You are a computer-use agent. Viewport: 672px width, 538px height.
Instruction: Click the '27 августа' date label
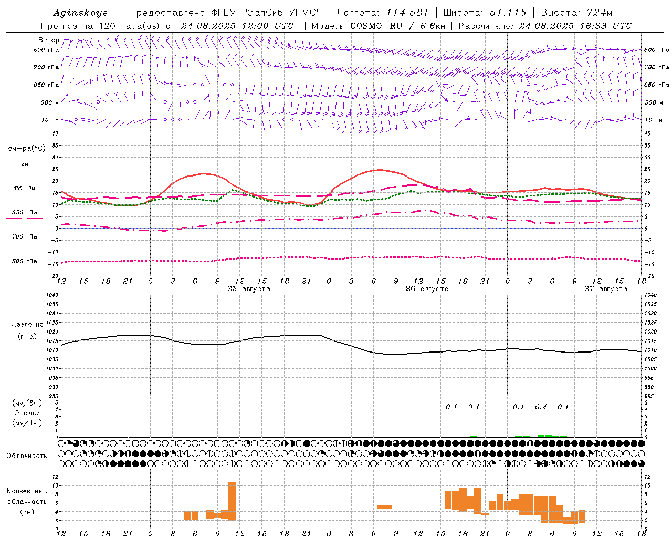(x=606, y=289)
